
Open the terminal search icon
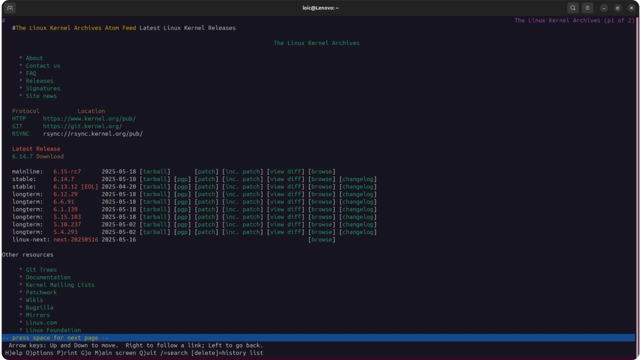573,8
